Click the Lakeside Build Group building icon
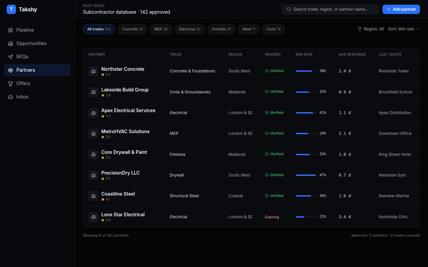Image resolution: width=428 pixels, height=267 pixels. coord(93,92)
